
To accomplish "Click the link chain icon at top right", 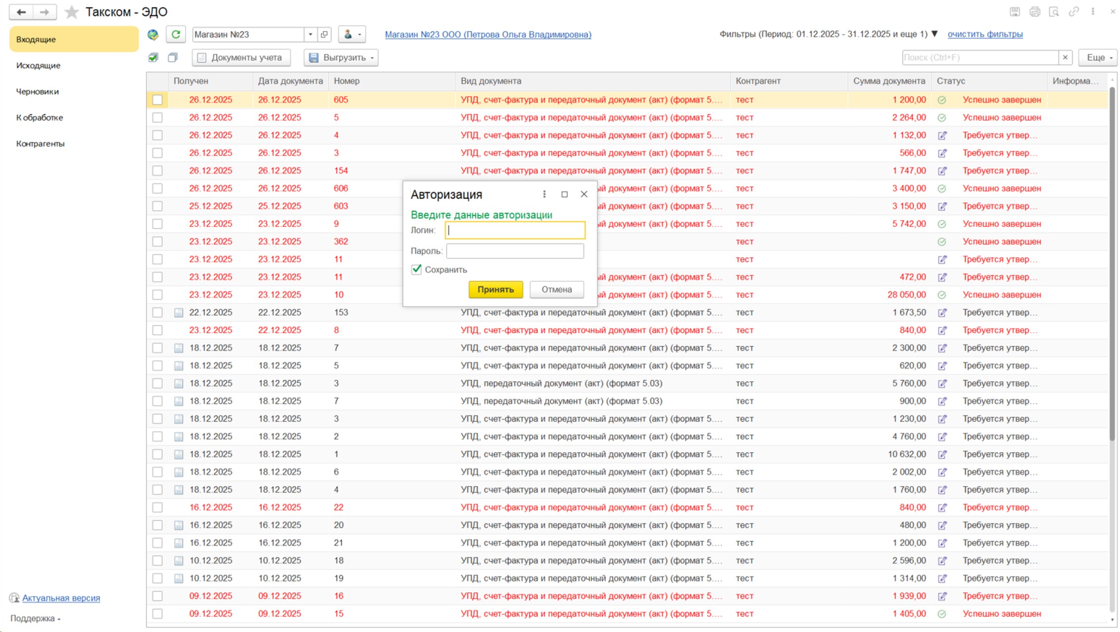I will tap(1073, 12).
